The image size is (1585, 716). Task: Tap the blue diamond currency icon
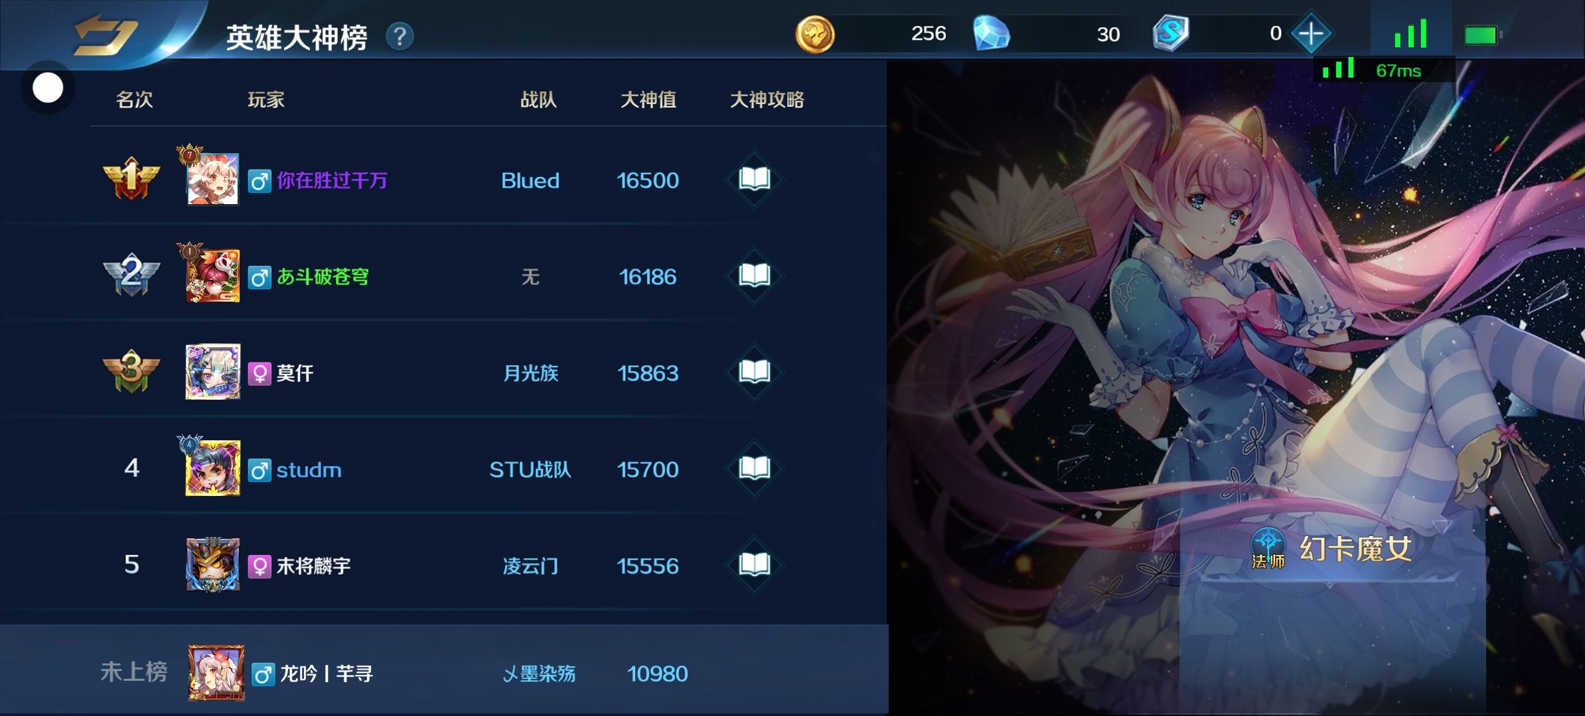992,34
